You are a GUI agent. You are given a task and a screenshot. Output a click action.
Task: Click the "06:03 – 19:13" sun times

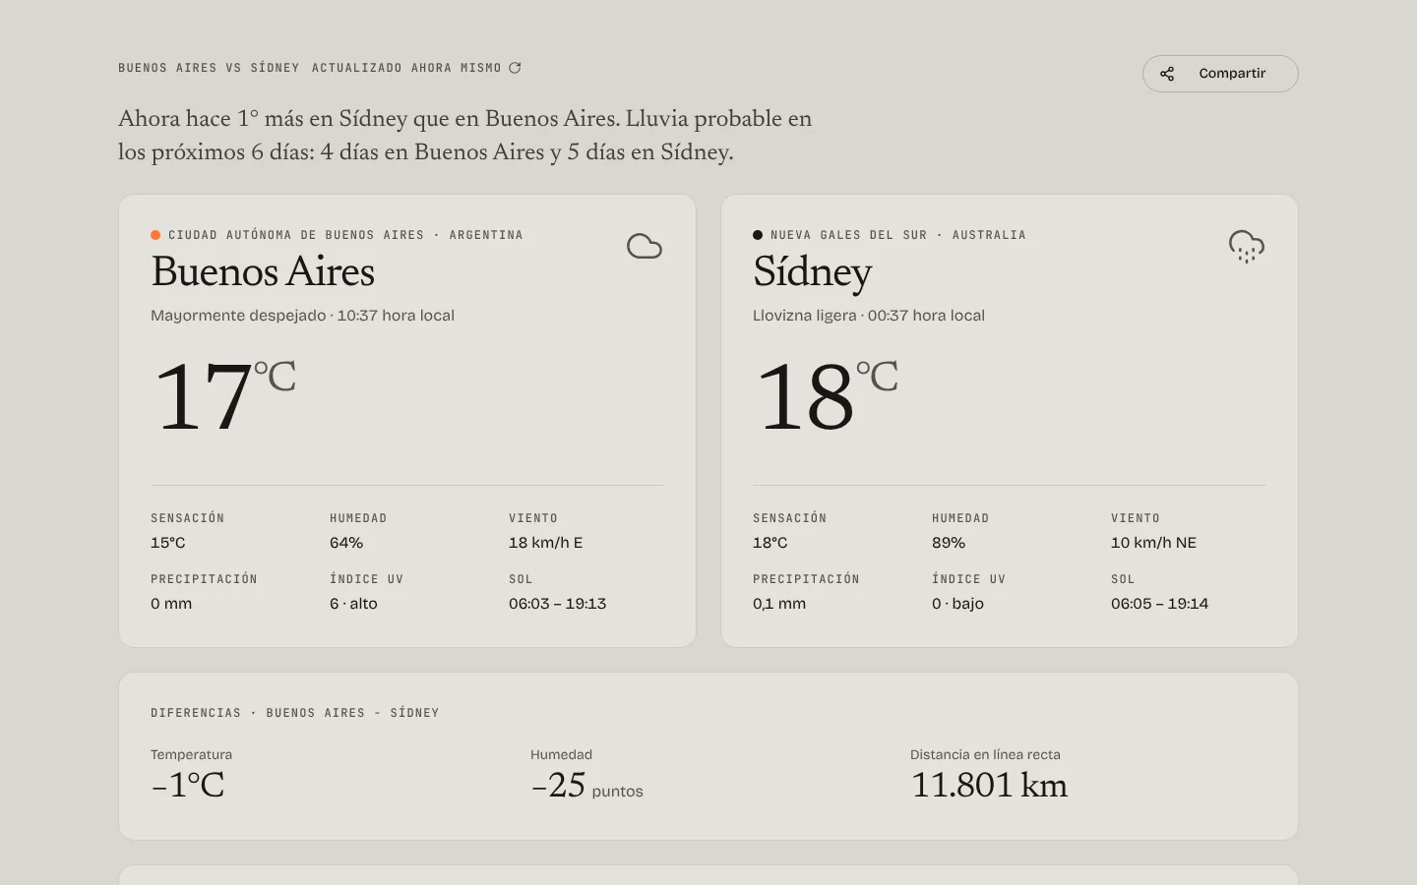pyautogui.click(x=558, y=604)
